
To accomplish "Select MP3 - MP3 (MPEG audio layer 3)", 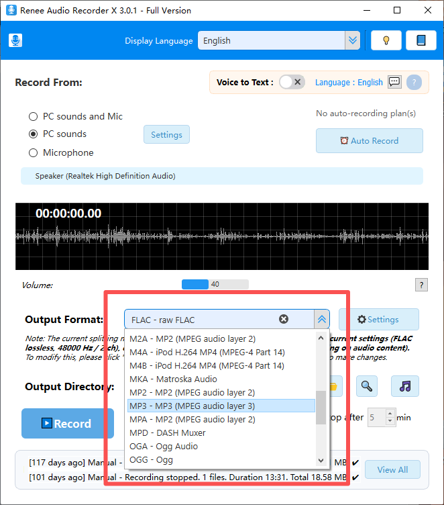I will point(221,406).
